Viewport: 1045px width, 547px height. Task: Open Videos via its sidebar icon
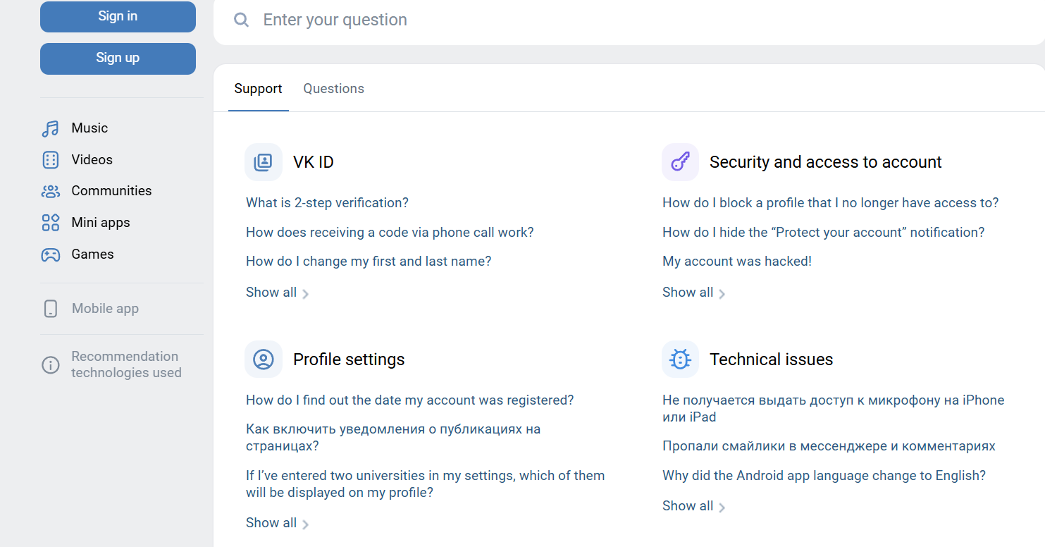(x=50, y=160)
